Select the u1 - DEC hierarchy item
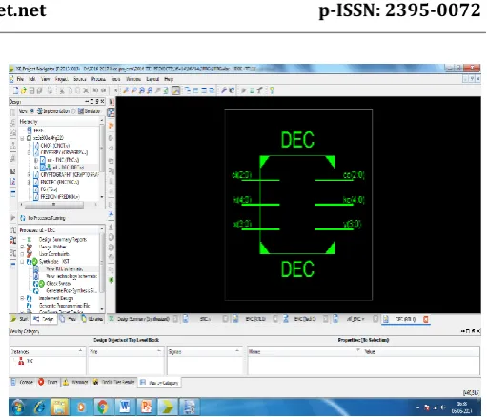The height and width of the screenshot is (417, 487). pos(68,168)
